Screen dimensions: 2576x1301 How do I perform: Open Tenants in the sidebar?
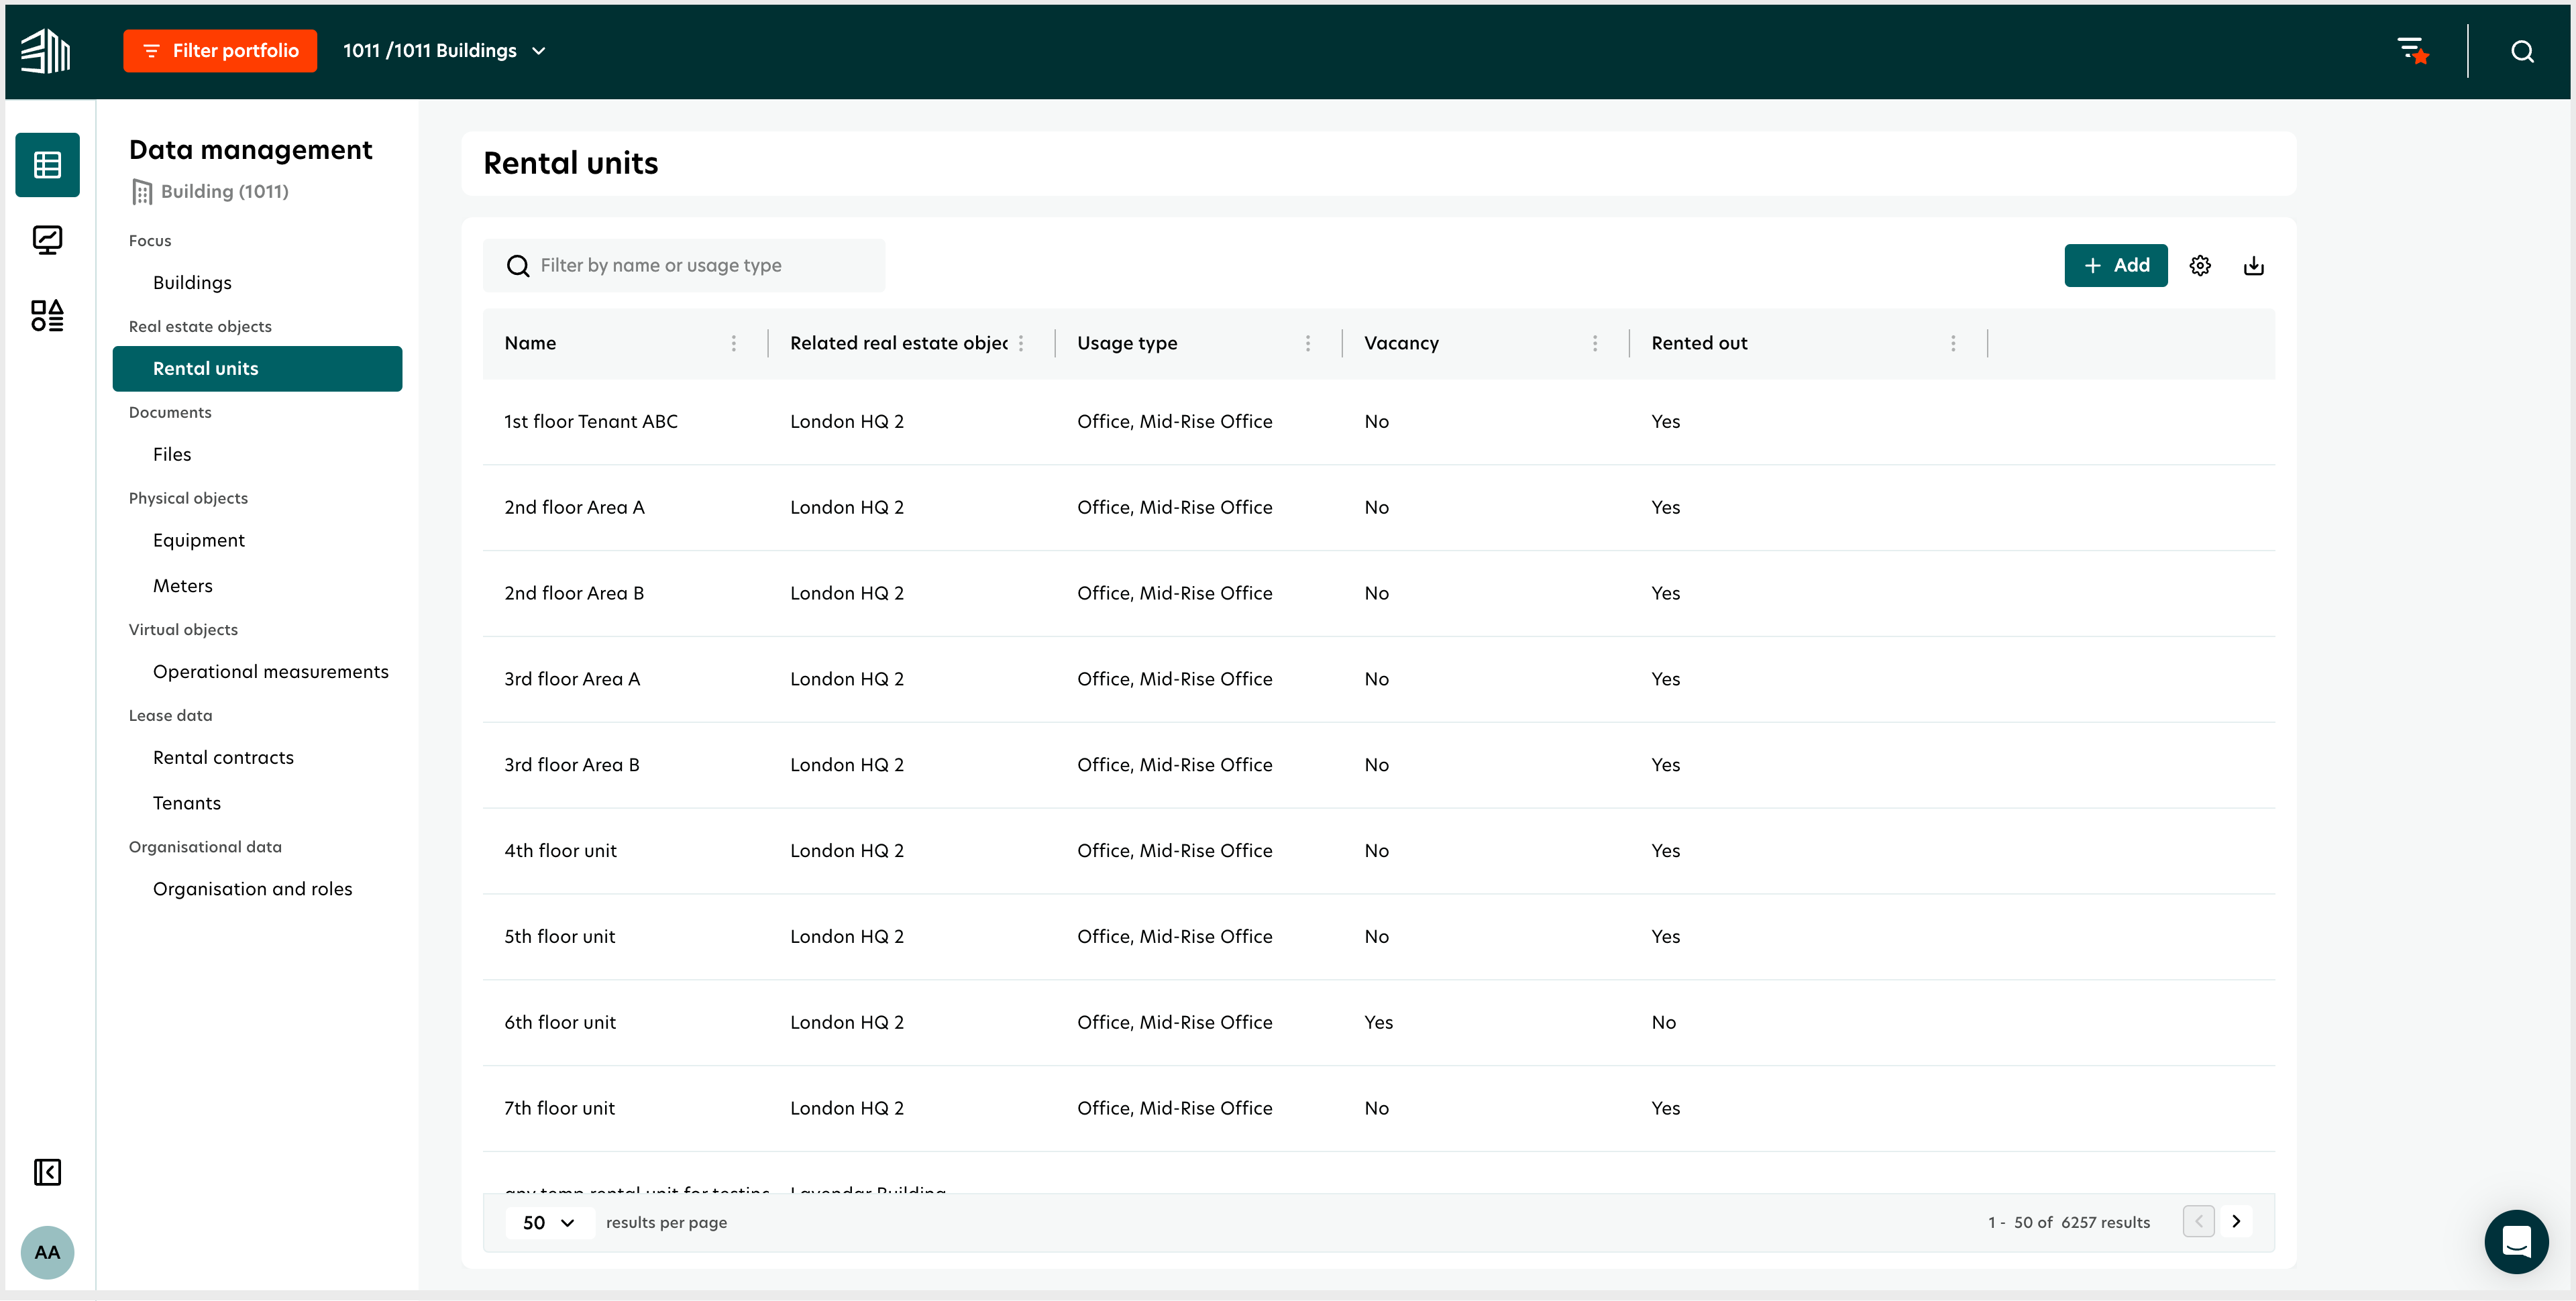tap(187, 803)
